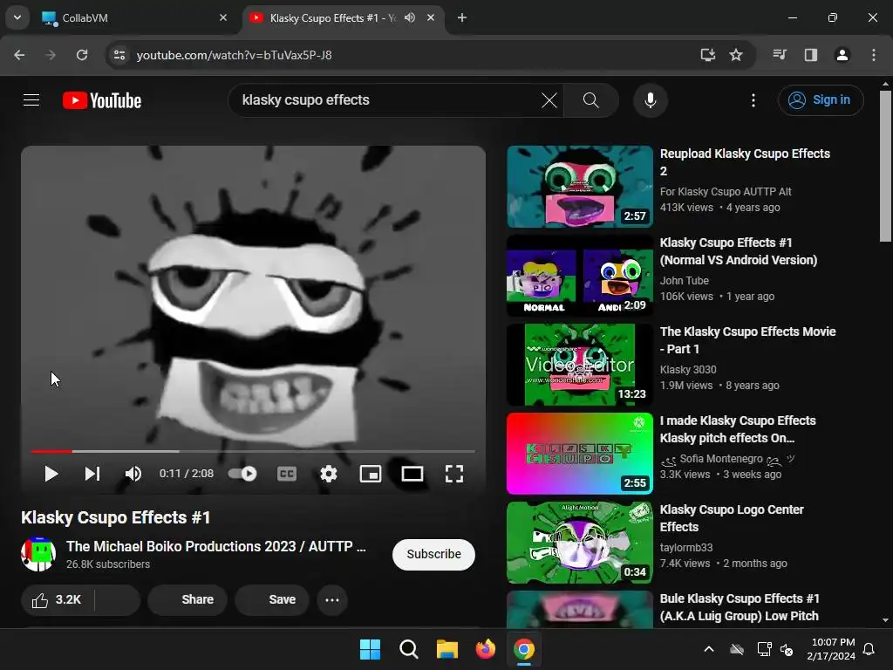Enter fullscreen mode
The image size is (893, 670).
click(453, 474)
